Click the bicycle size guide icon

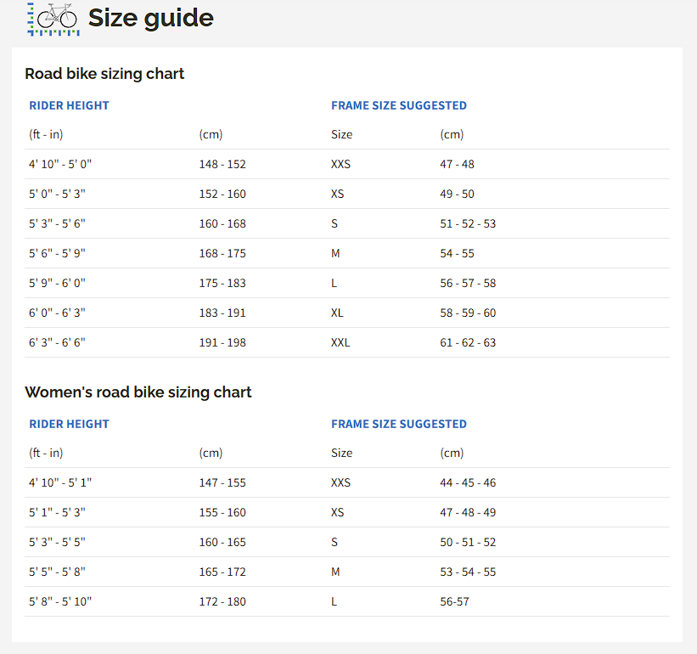(x=53, y=19)
